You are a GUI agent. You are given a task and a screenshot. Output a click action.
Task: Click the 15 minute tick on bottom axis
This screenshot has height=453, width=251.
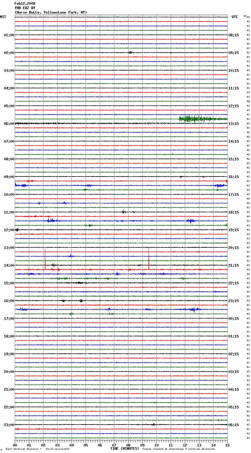227,445
